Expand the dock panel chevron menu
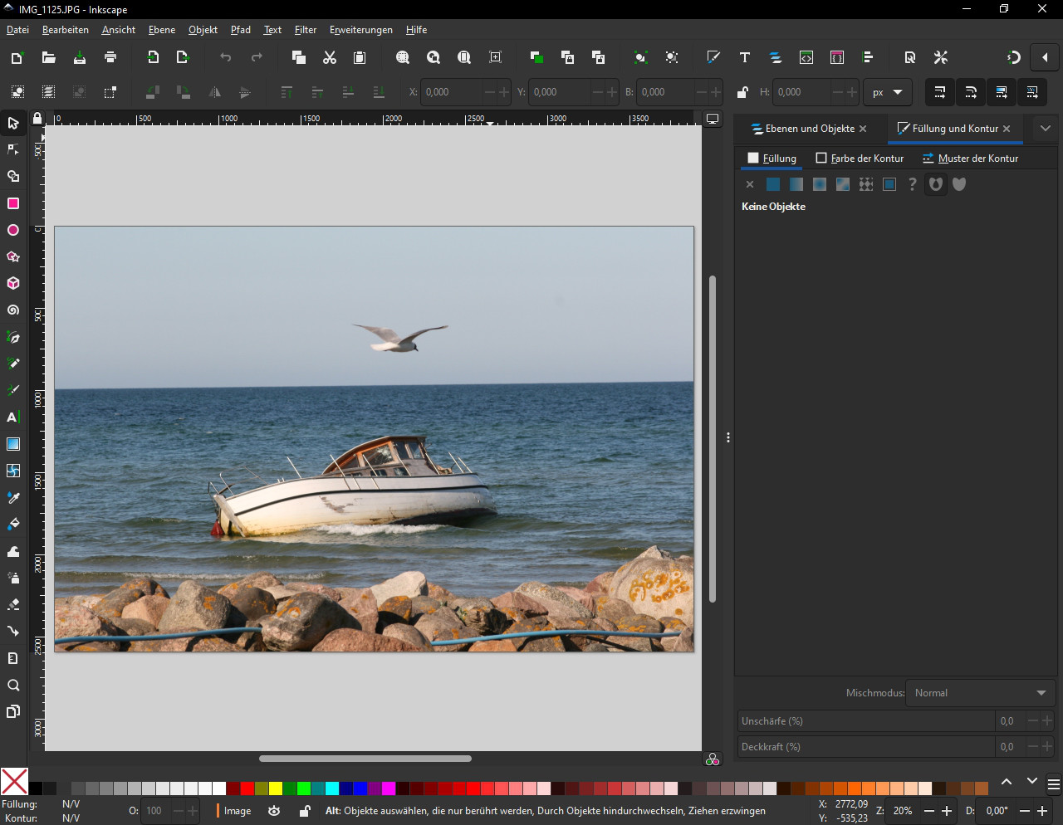 pos(1046,129)
